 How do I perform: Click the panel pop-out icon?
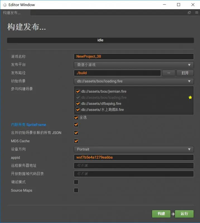(189, 13)
